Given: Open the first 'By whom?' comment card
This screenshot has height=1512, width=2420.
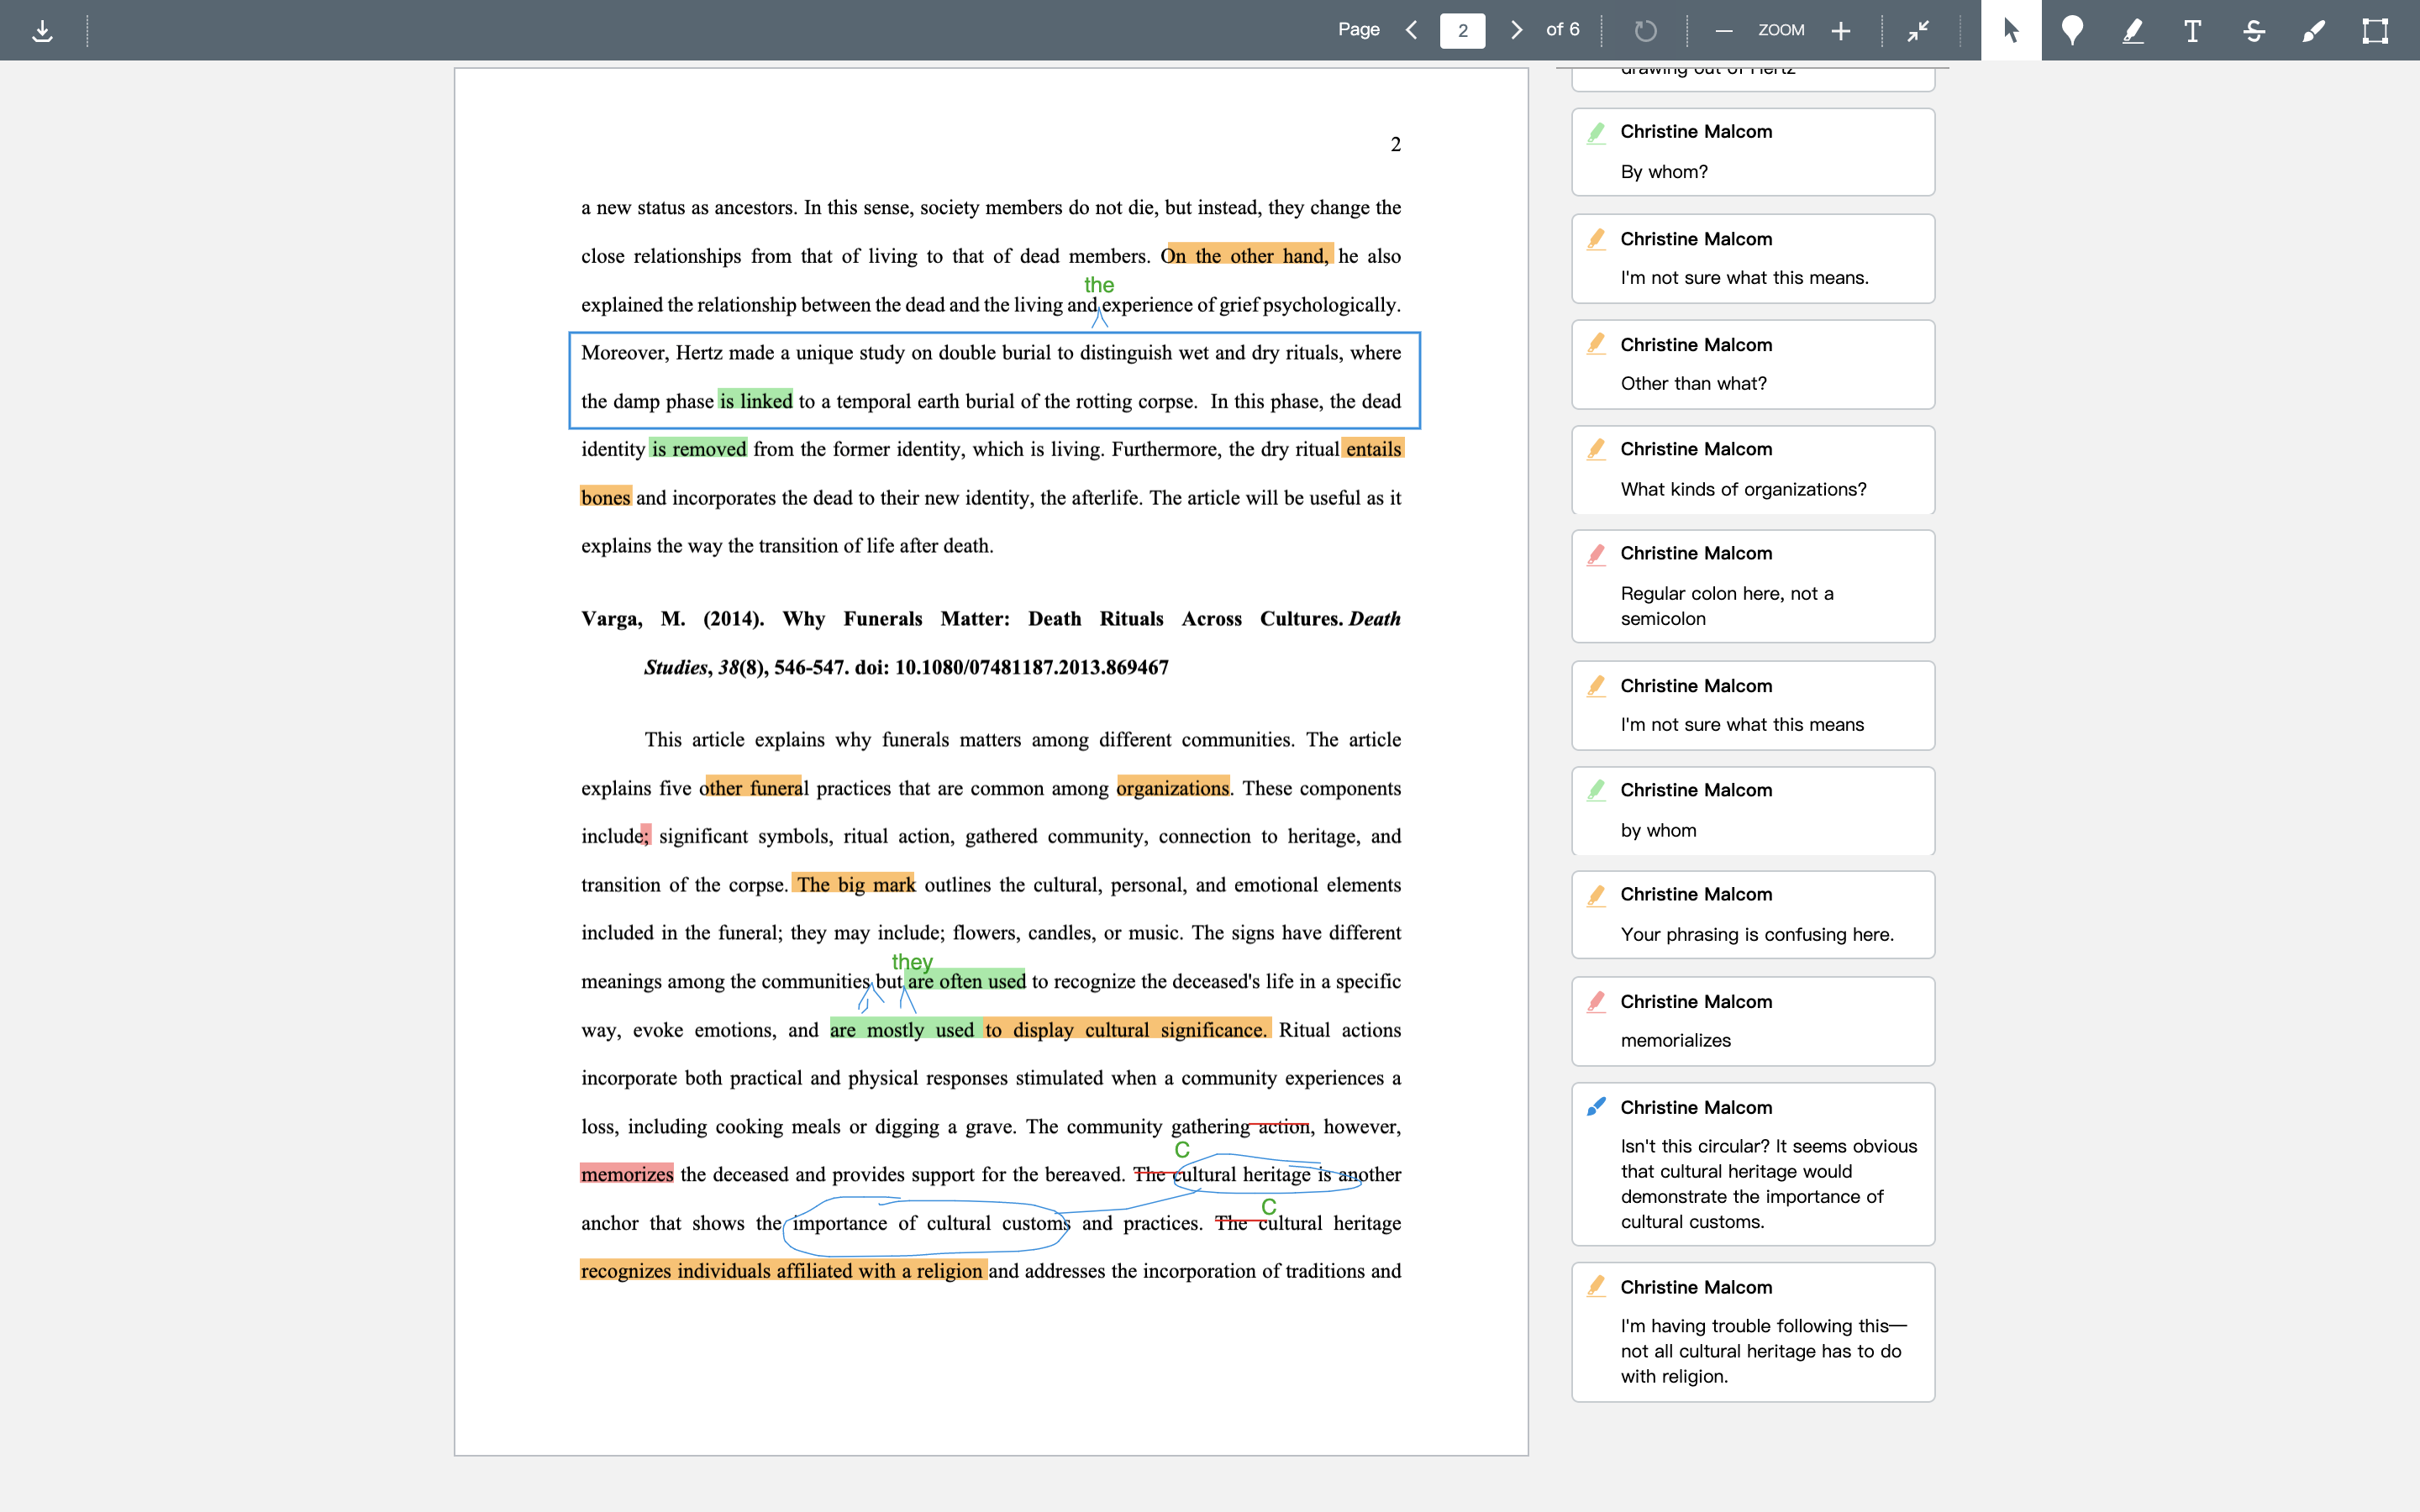Looking at the screenshot, I should tap(1753, 152).
